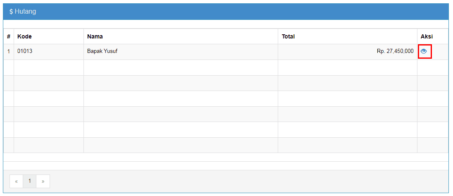Select code 01013 cell
Screen dimensions: 453x196
[x=49, y=52]
